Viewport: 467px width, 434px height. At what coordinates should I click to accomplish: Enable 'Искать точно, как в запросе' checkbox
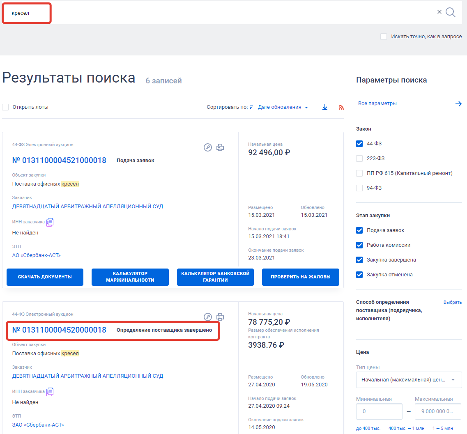point(384,37)
